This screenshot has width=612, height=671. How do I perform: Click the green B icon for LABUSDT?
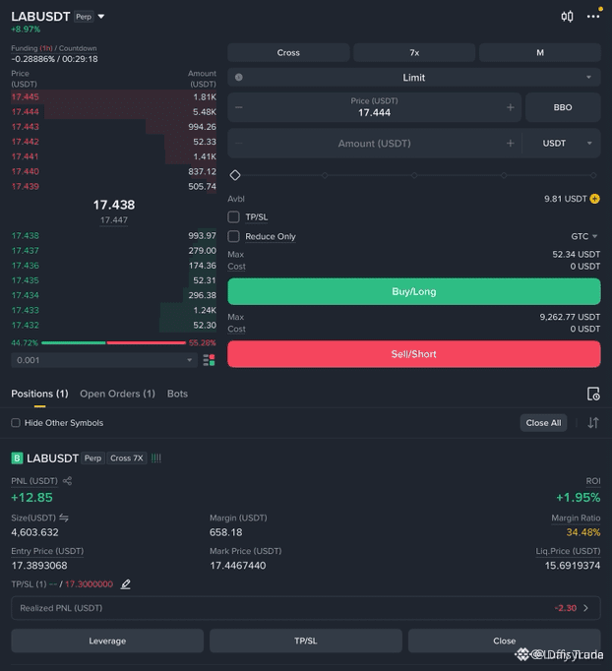(x=17, y=458)
